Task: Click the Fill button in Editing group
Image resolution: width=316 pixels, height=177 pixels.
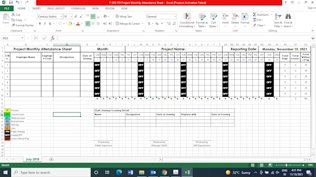Action: [258, 20]
